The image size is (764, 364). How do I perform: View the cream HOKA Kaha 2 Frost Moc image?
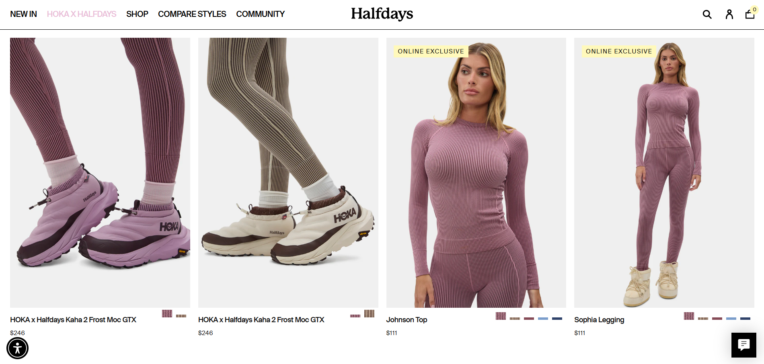click(x=288, y=173)
